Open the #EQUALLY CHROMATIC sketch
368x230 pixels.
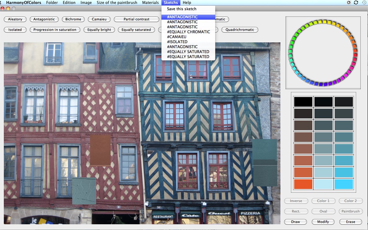point(188,32)
